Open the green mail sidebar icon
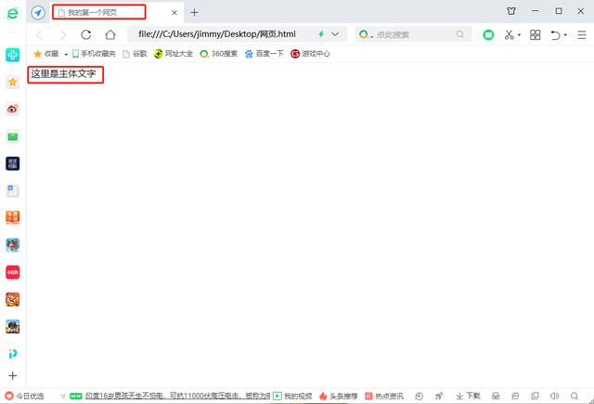594x404 pixels. (x=12, y=137)
